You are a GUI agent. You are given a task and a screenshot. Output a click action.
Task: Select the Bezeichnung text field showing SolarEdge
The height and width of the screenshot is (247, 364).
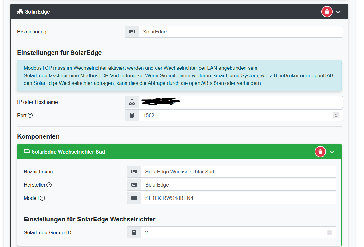pos(221,32)
